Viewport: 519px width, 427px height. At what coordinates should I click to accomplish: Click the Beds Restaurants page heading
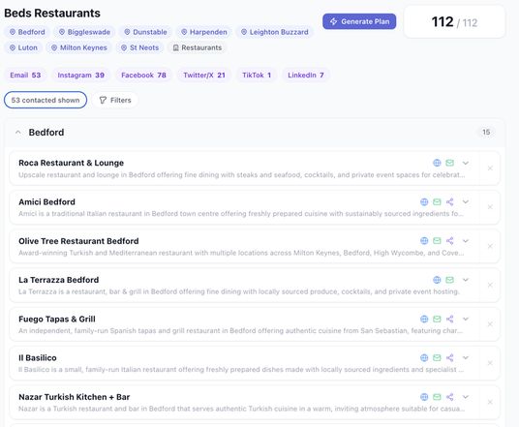52,14
